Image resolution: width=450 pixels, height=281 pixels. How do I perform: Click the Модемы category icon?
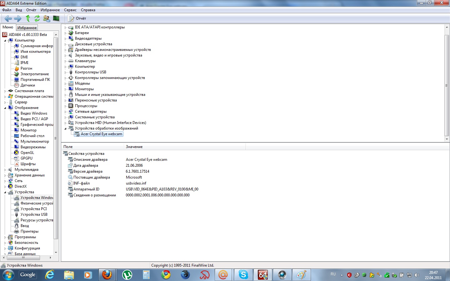[x=71, y=83]
